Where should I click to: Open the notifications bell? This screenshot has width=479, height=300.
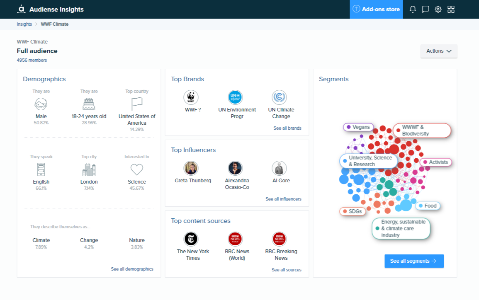(413, 9)
